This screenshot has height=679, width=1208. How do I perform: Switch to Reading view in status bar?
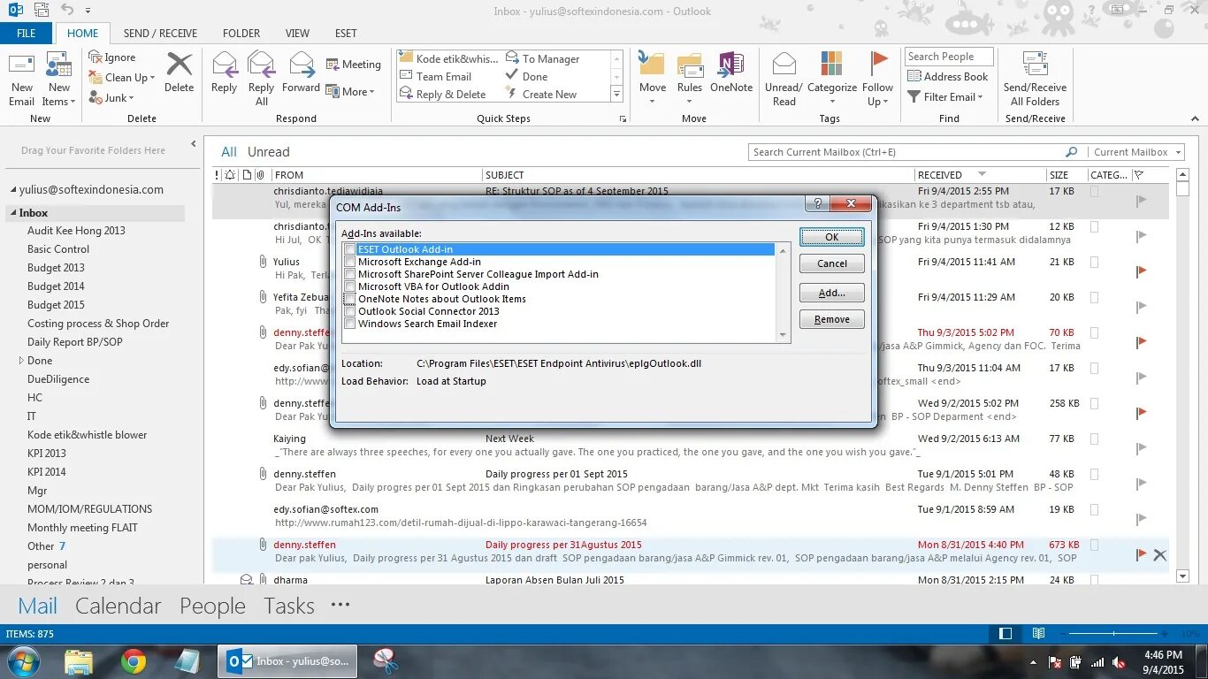click(1039, 634)
